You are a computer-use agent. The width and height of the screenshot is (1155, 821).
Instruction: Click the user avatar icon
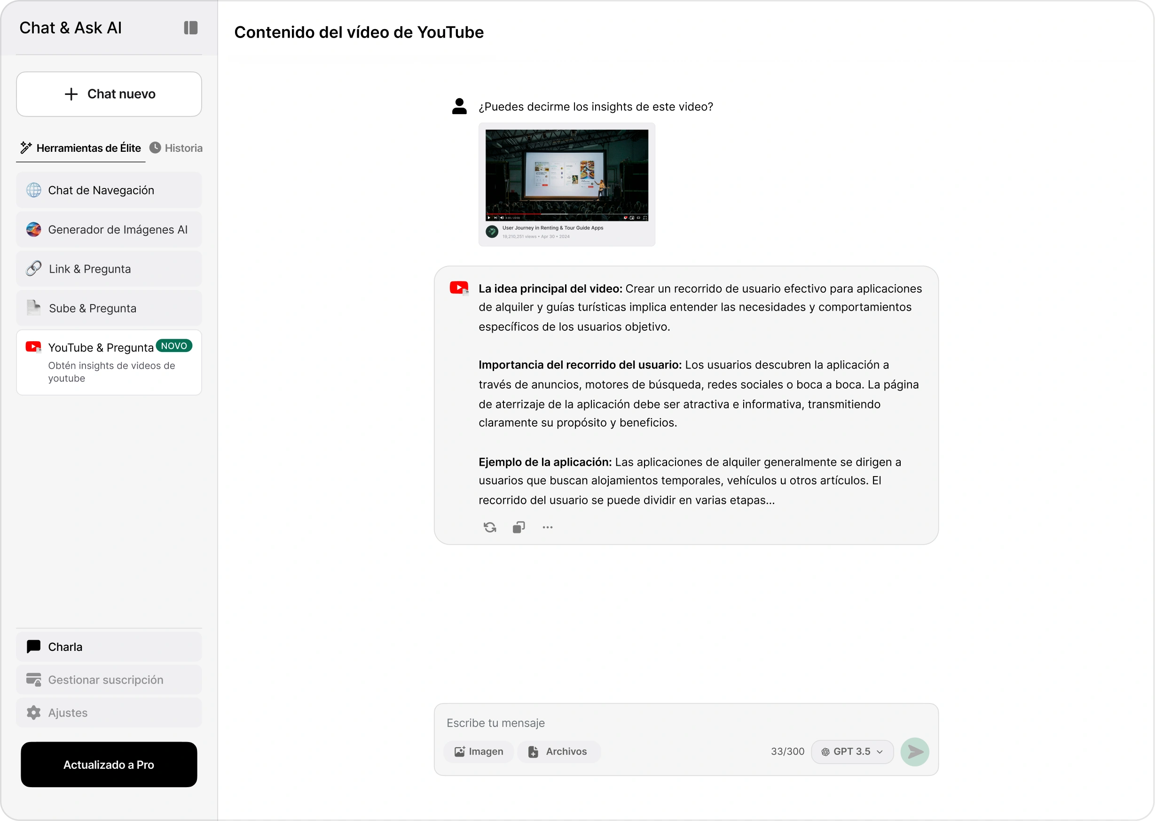point(459,106)
